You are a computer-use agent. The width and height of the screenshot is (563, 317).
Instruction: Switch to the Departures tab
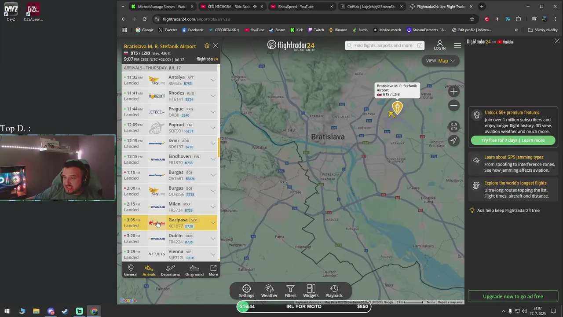tap(170, 271)
